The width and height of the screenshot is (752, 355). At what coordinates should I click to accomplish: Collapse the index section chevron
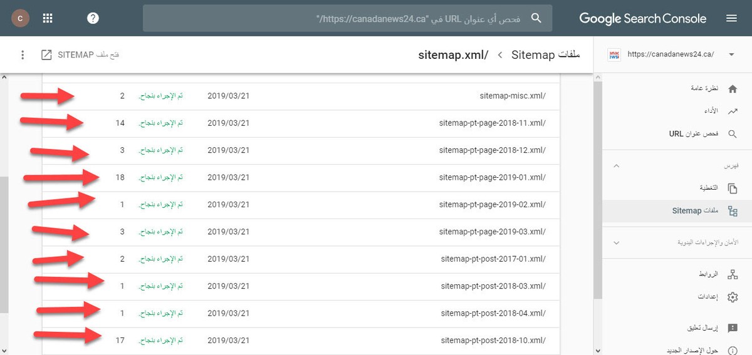[x=616, y=166]
